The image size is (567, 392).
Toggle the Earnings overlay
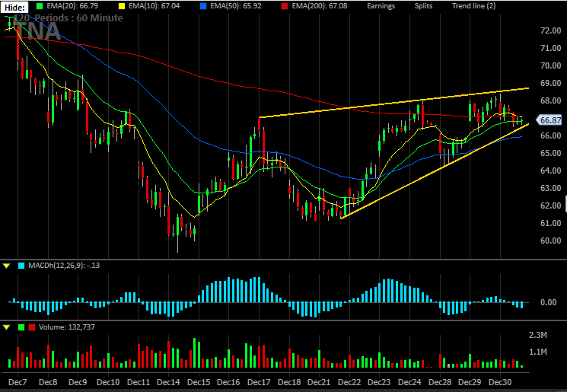[x=381, y=6]
